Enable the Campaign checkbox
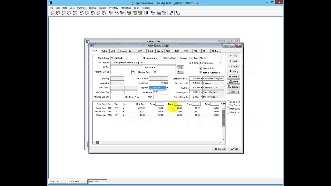This screenshot has width=331, height=186. pos(228,102)
